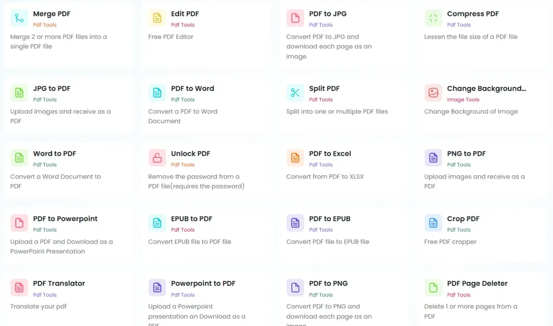
Task: Select the yellow Edit PDF icon
Action: (x=157, y=18)
